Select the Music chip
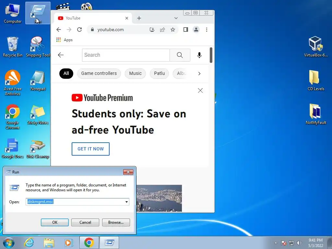 point(135,74)
